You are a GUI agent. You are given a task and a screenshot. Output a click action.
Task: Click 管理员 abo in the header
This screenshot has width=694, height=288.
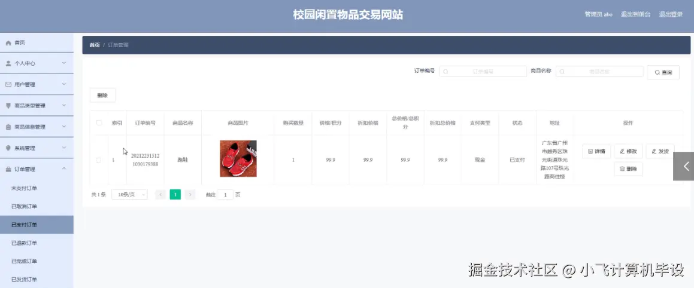(x=598, y=14)
